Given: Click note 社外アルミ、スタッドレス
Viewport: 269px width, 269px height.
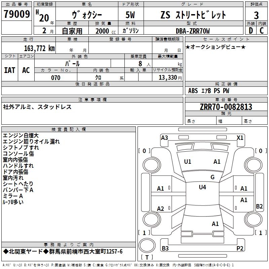Looking at the screenshot, I should (x=37, y=107).
